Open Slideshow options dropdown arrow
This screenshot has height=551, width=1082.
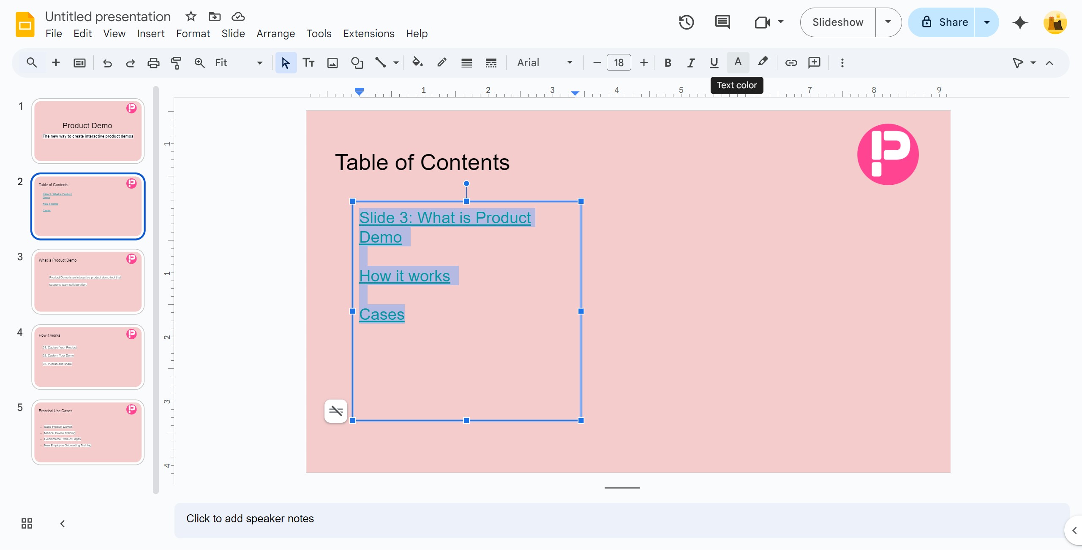tap(888, 22)
